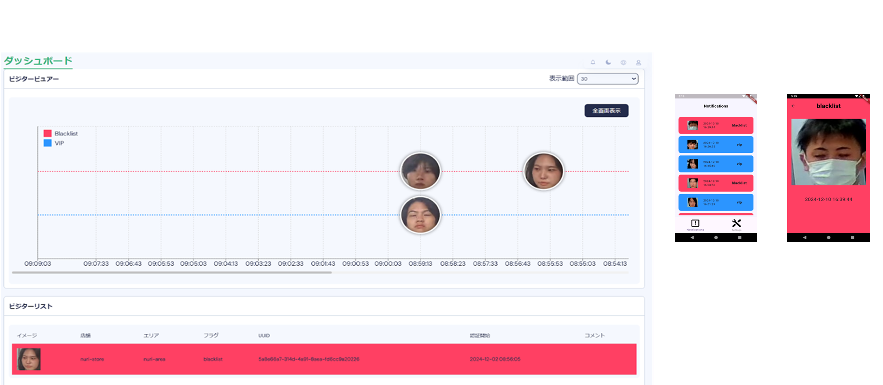Toggle the Blacklist legend series
Screen dimensions: 883x385
(x=61, y=134)
